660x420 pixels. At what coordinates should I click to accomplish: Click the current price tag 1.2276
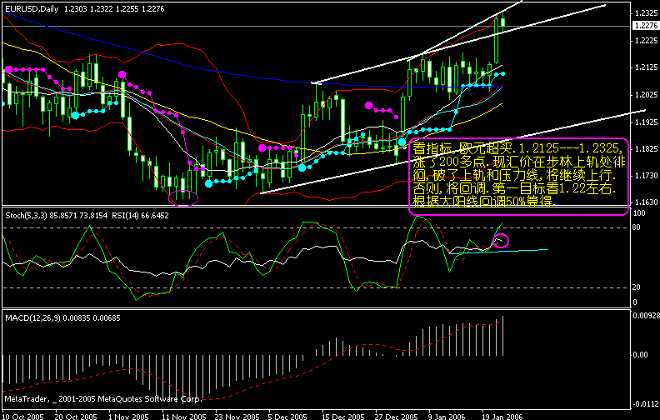click(x=646, y=26)
